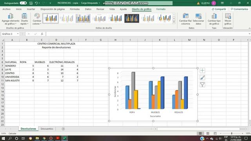Click the Select All corner button
This screenshot has height=141, width=251.
(3, 40)
